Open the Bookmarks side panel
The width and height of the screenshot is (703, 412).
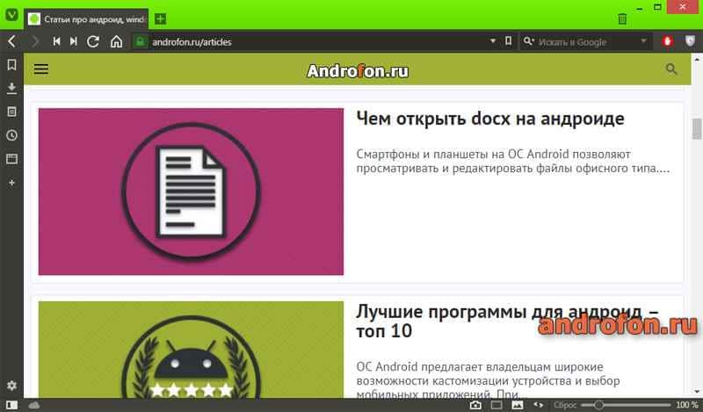(x=11, y=64)
